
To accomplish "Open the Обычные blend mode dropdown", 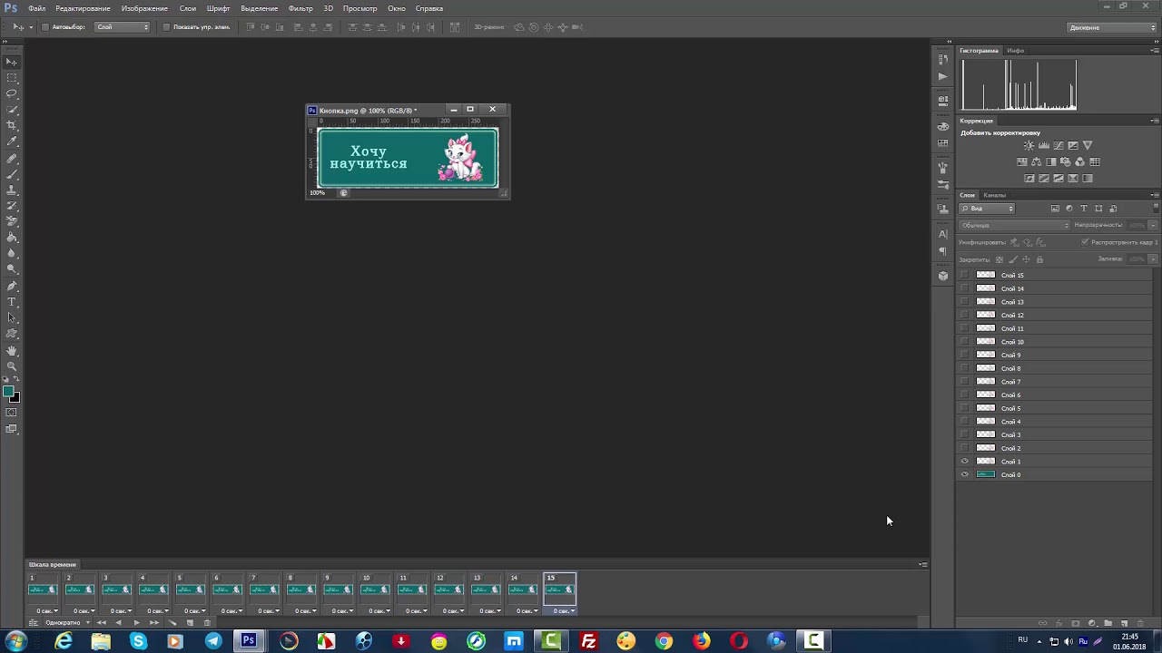I will (x=1014, y=225).
